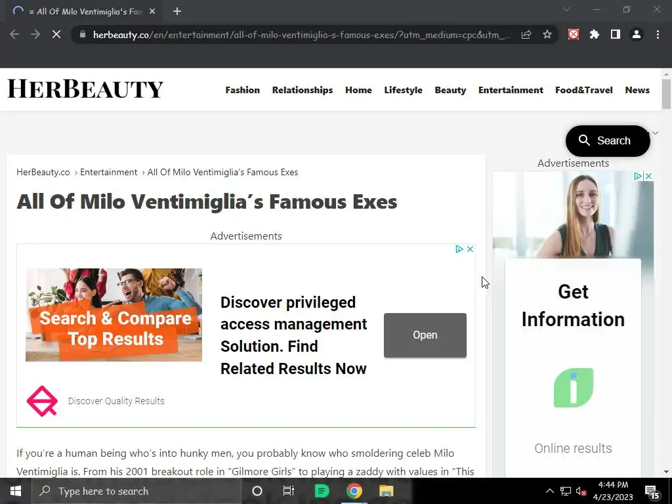Toggle the Chrome side panel icon

point(616,34)
